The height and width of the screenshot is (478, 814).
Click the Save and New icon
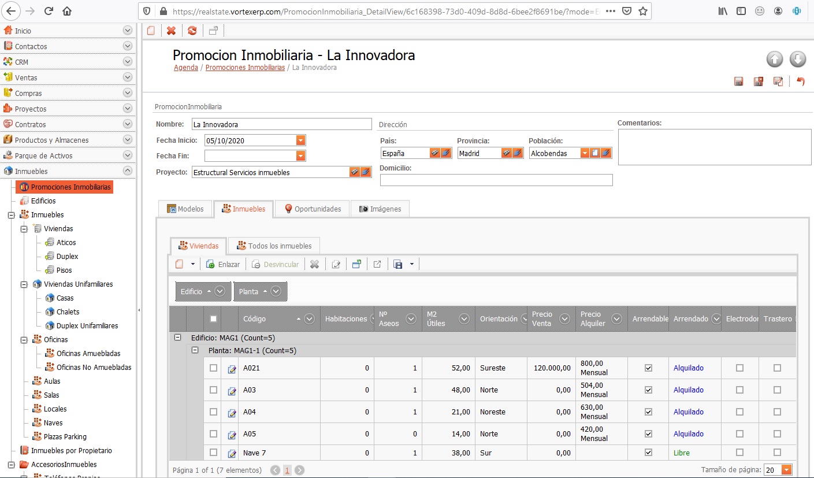[x=778, y=81]
